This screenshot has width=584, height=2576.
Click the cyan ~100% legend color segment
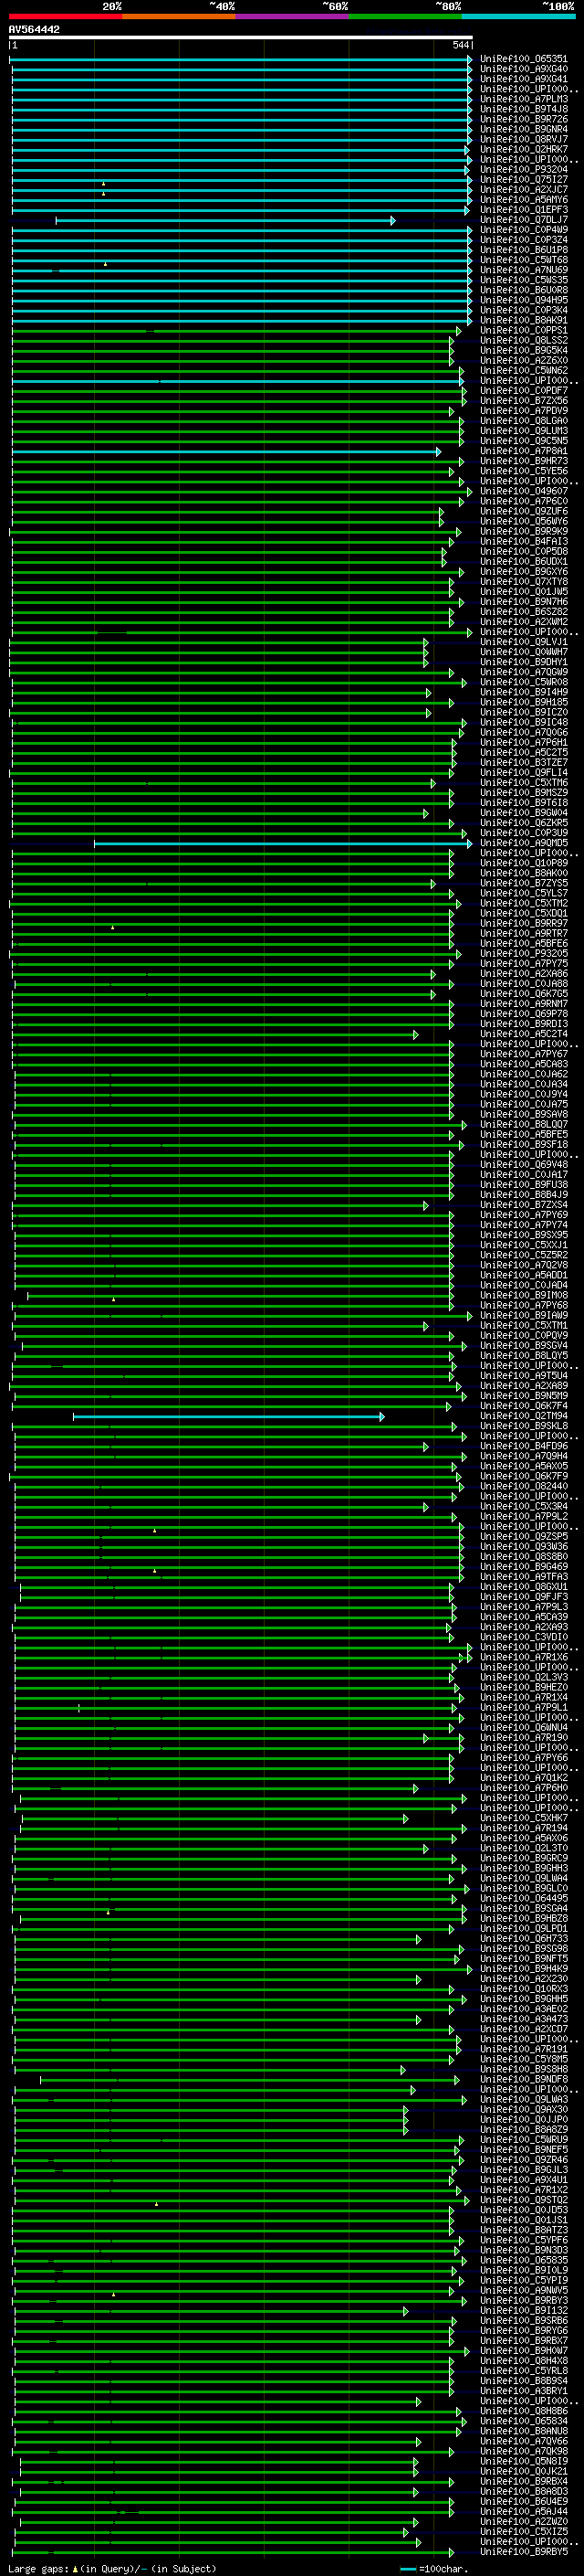point(518,16)
